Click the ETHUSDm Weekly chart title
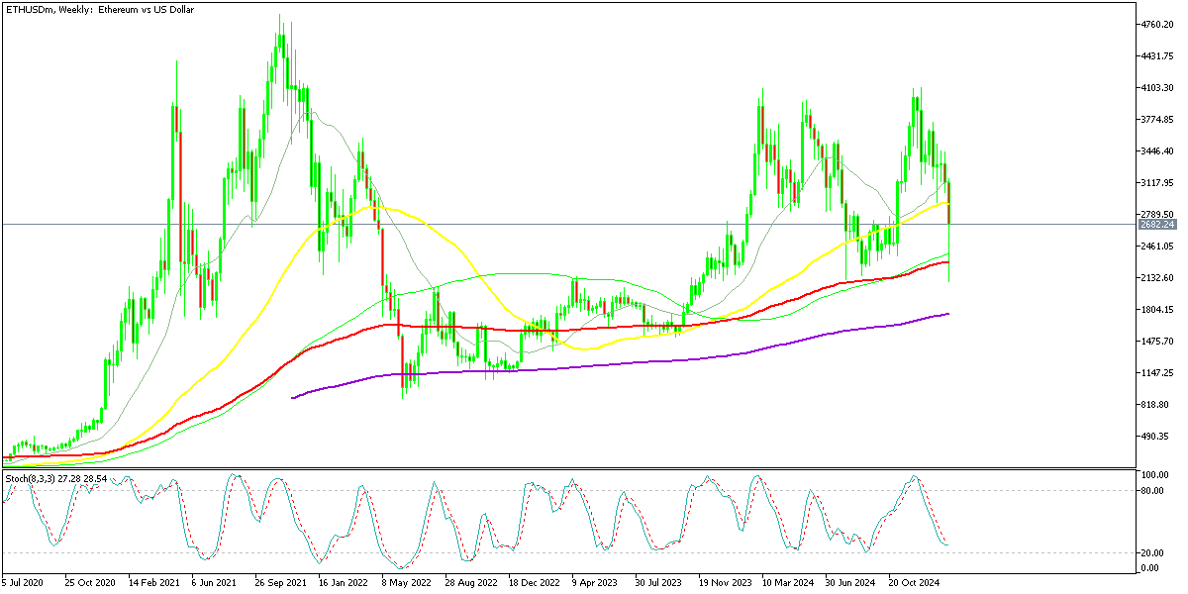 tap(102, 10)
